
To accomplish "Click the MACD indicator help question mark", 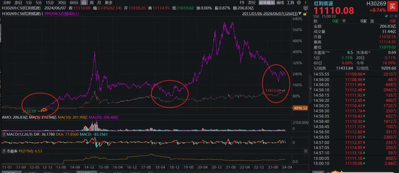I will pyautogui.click(x=4, y=135).
